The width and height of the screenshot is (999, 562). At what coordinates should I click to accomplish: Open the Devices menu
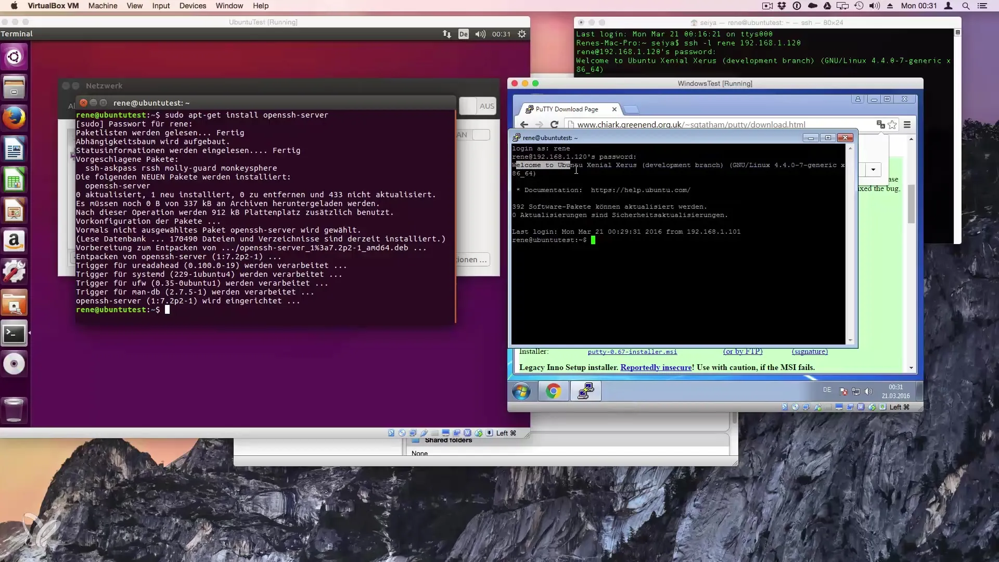[193, 6]
